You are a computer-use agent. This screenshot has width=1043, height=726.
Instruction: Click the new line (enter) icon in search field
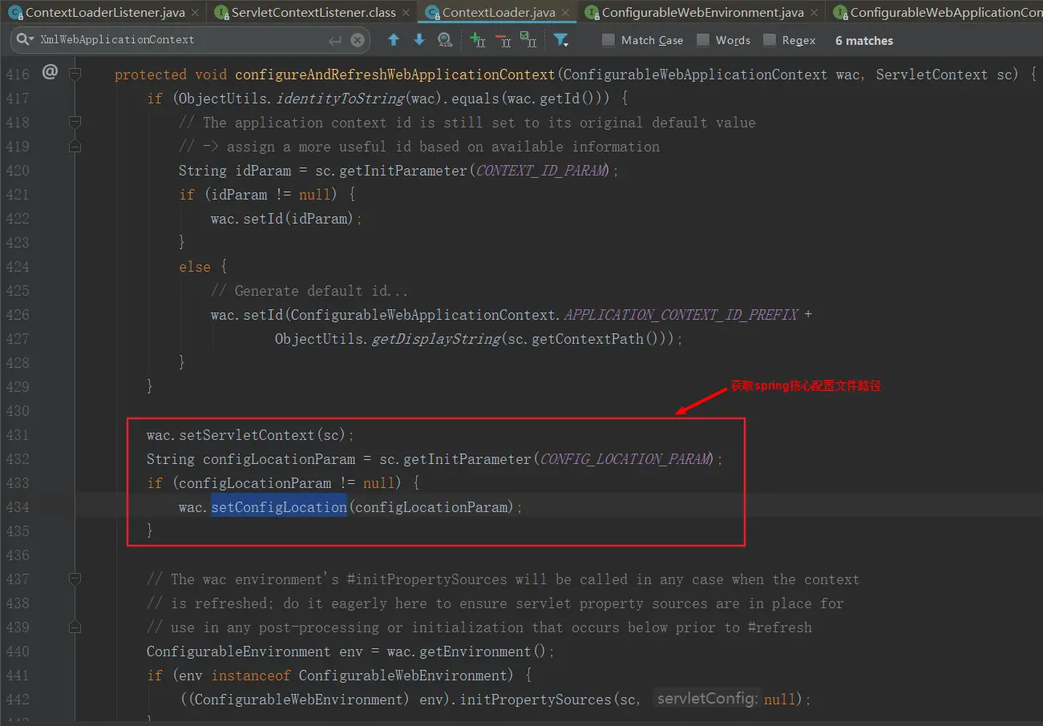[x=335, y=40]
